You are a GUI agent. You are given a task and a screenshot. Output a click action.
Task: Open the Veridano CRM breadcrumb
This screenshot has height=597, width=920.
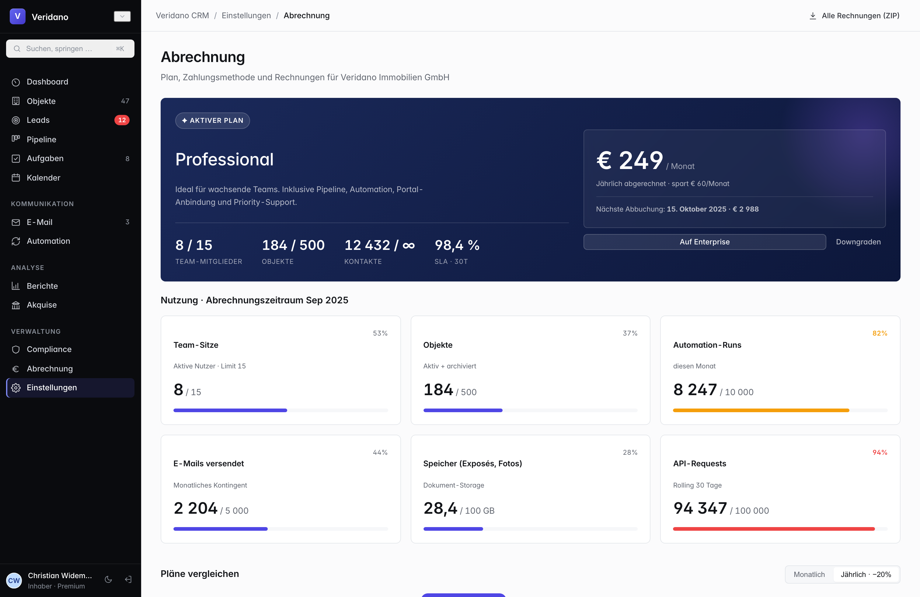183,16
